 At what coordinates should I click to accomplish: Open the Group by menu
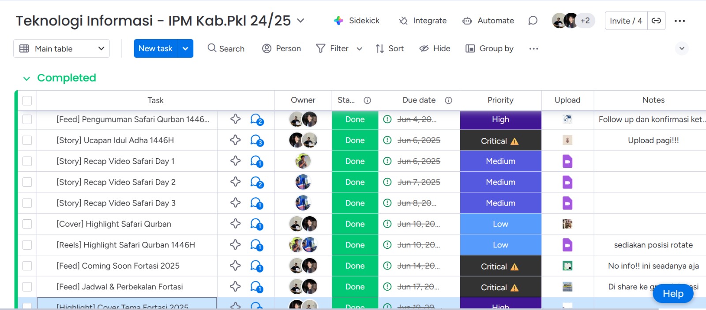490,48
